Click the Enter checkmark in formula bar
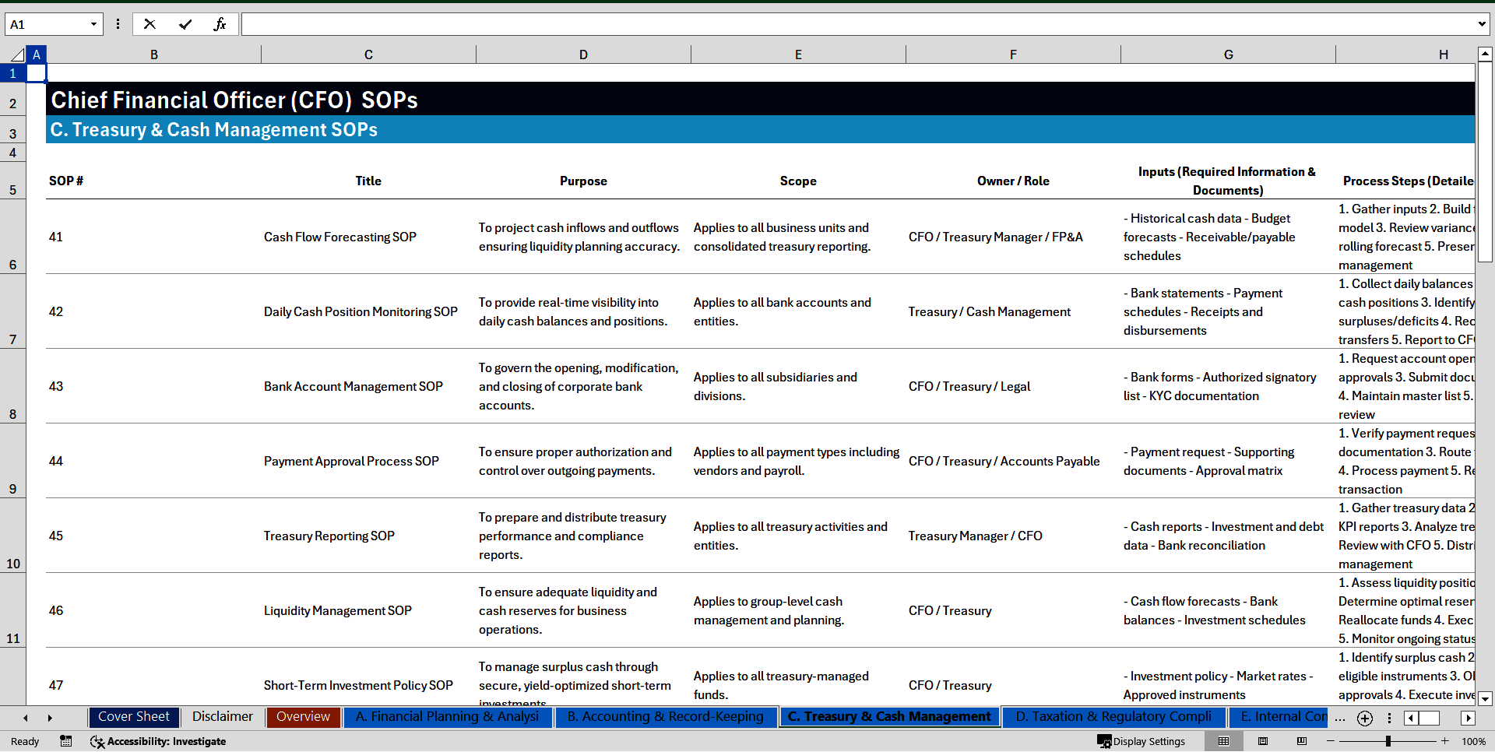The height and width of the screenshot is (752, 1495). [x=185, y=24]
